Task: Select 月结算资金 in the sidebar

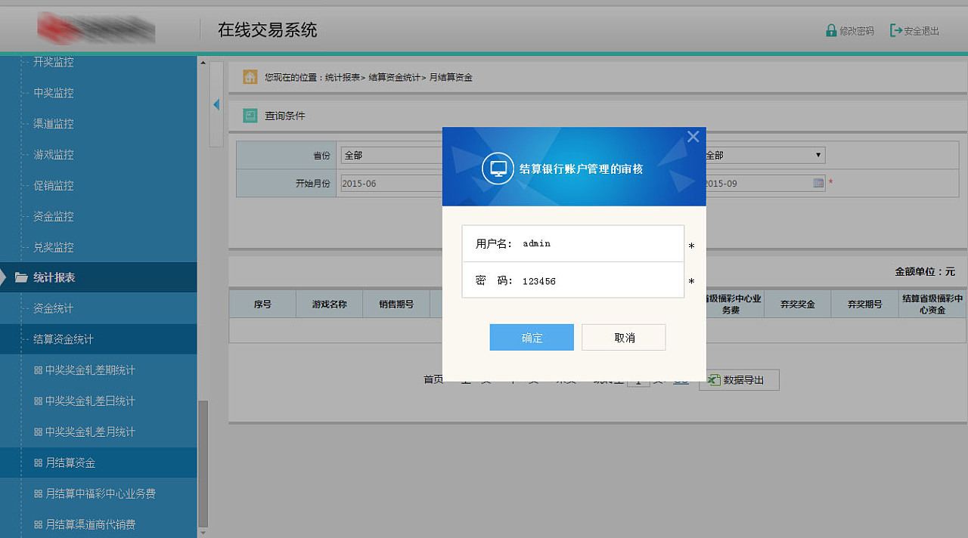Action: pos(70,462)
